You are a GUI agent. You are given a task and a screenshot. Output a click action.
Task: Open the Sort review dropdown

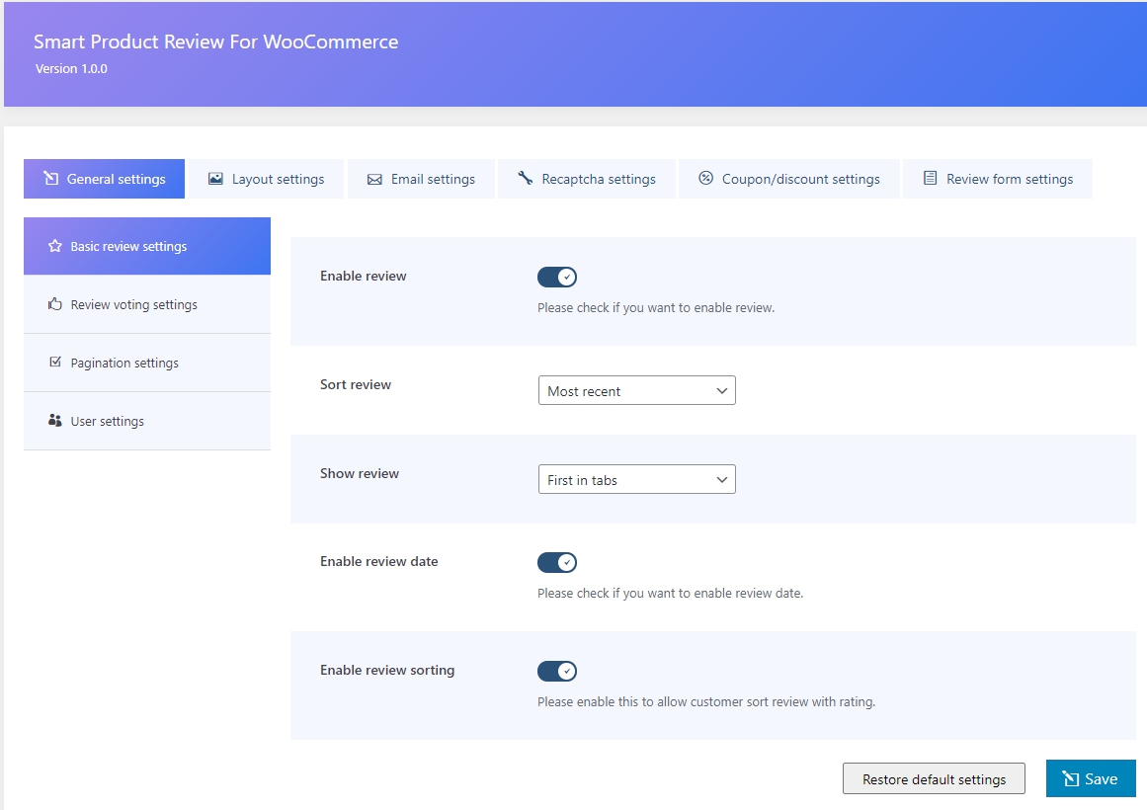pyautogui.click(x=636, y=391)
